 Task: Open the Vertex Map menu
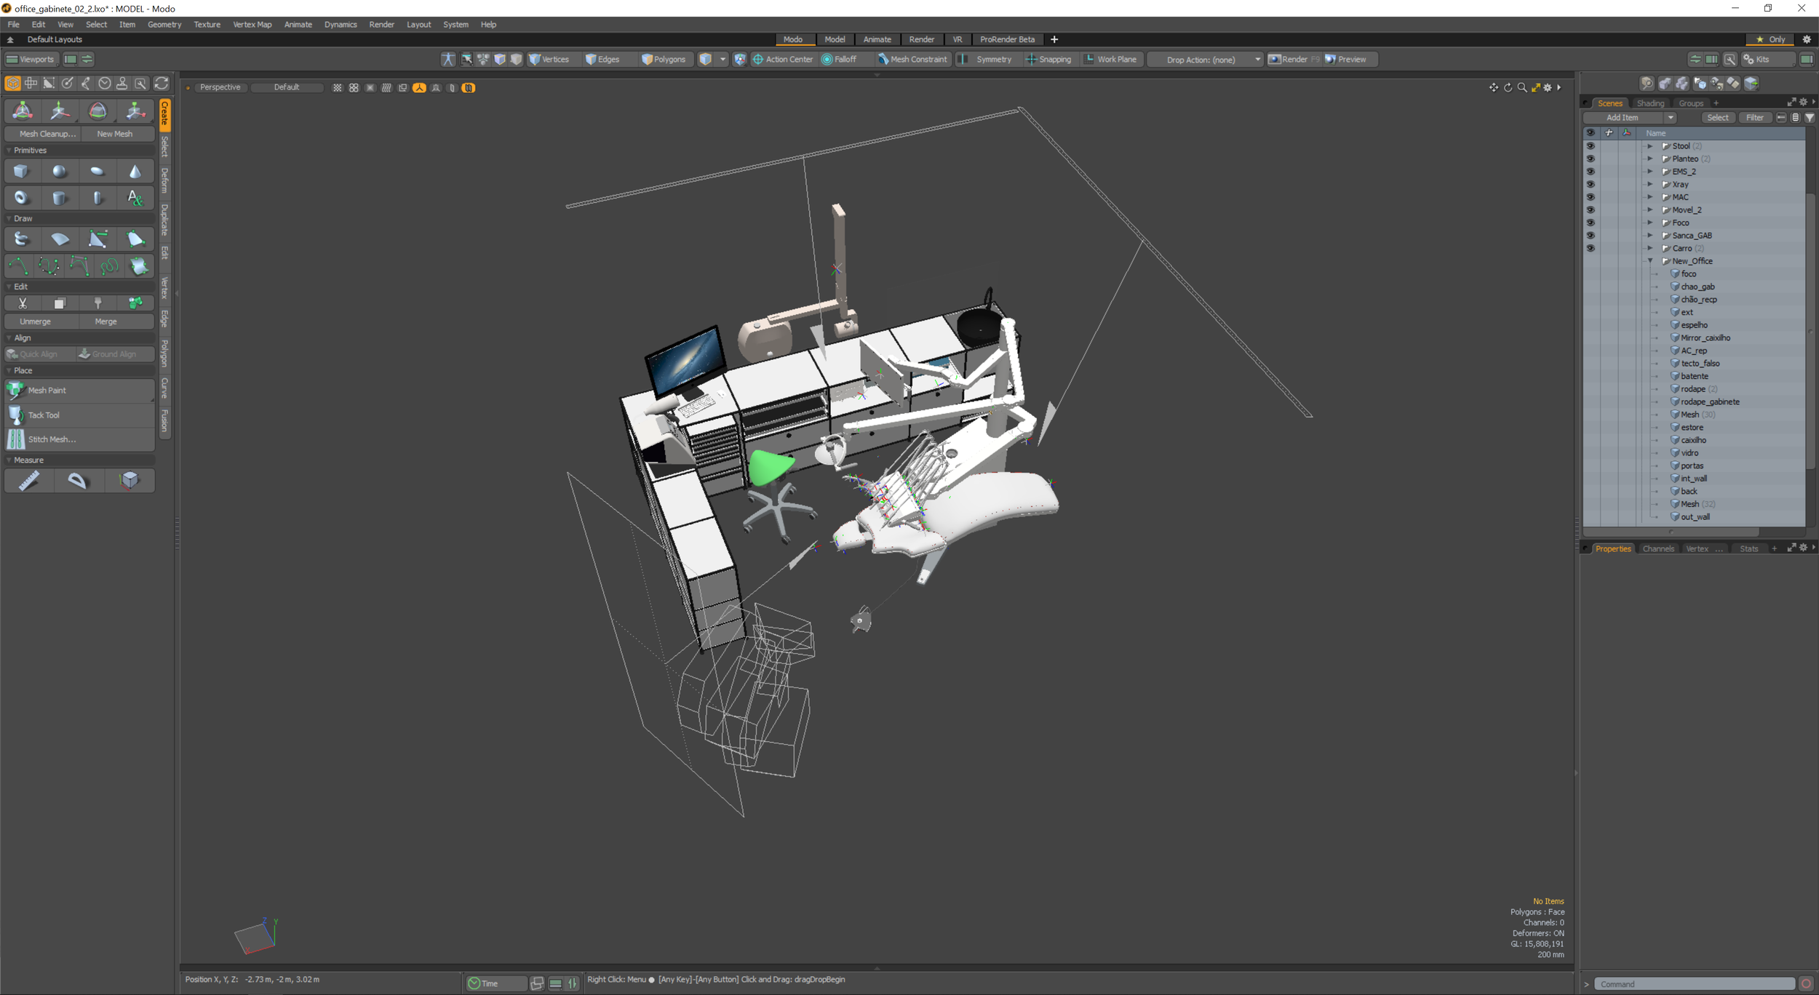pos(252,24)
